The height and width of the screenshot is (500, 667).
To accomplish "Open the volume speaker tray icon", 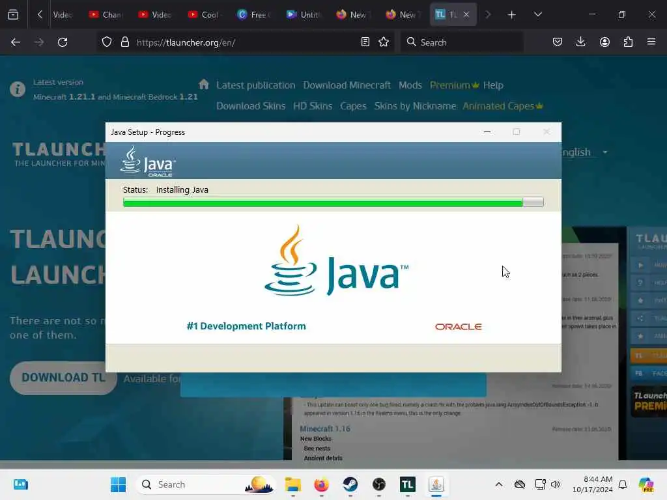I will (x=556, y=484).
